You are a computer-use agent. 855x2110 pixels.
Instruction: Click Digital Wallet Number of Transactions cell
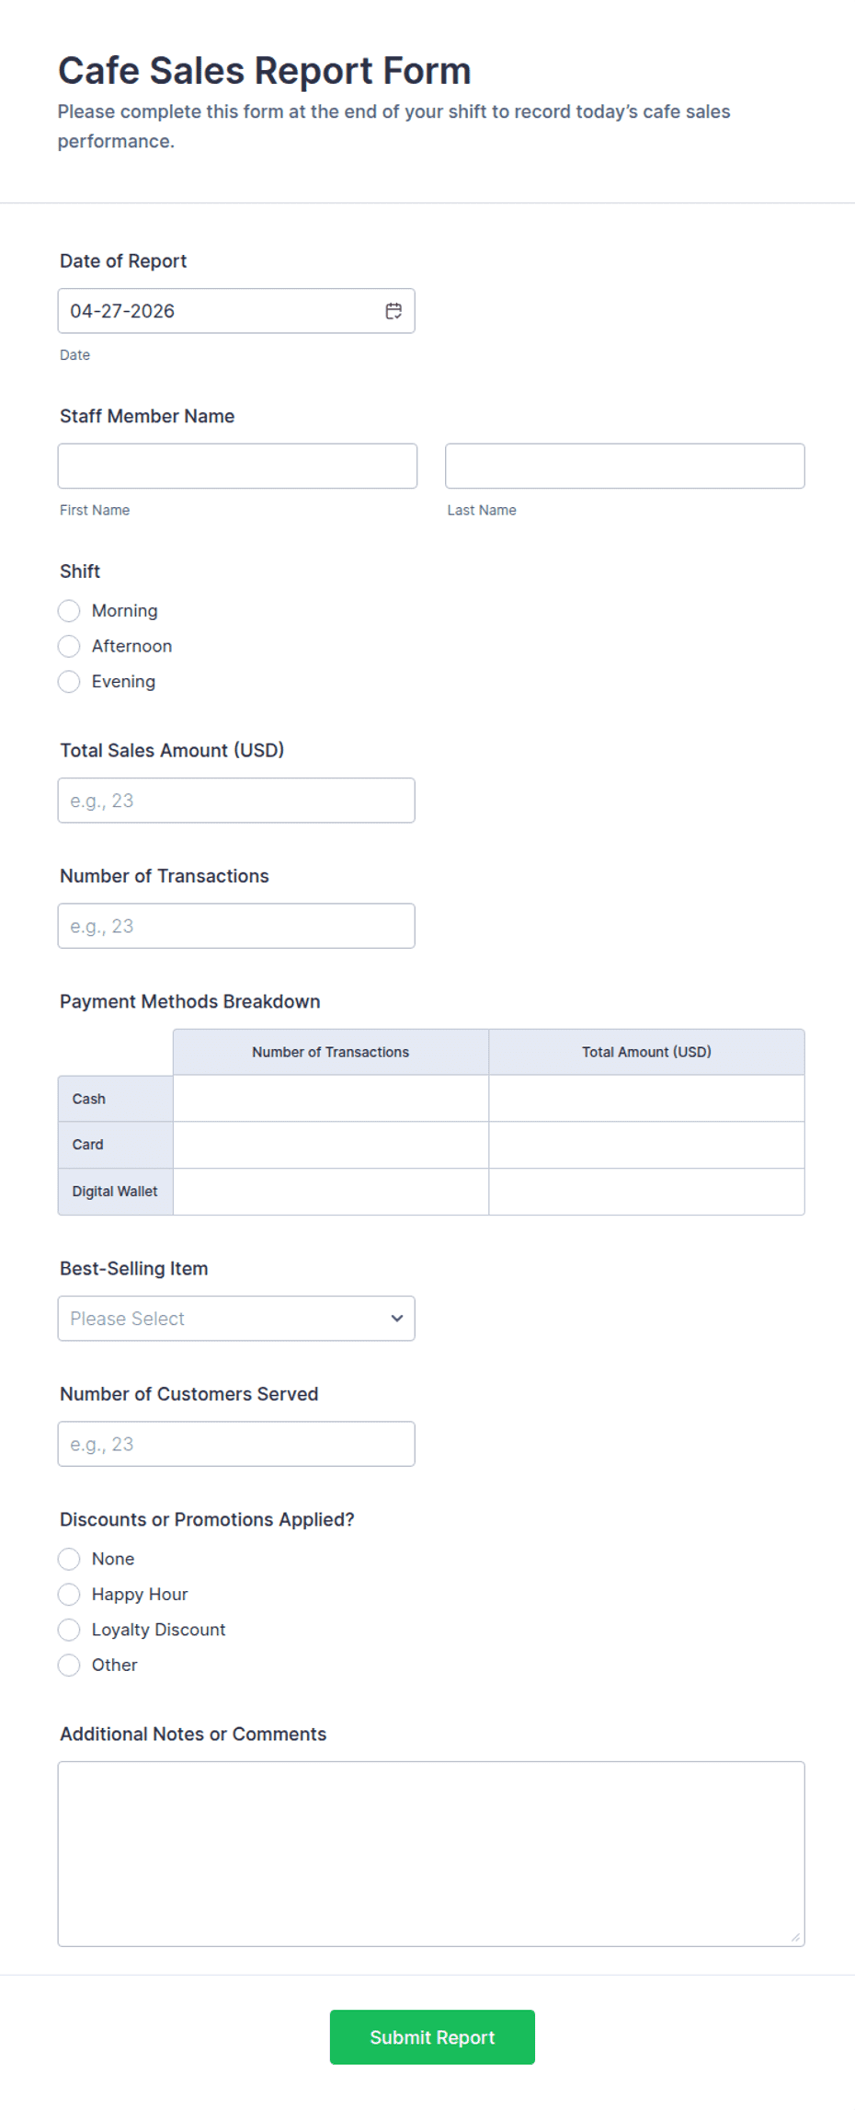point(331,1192)
